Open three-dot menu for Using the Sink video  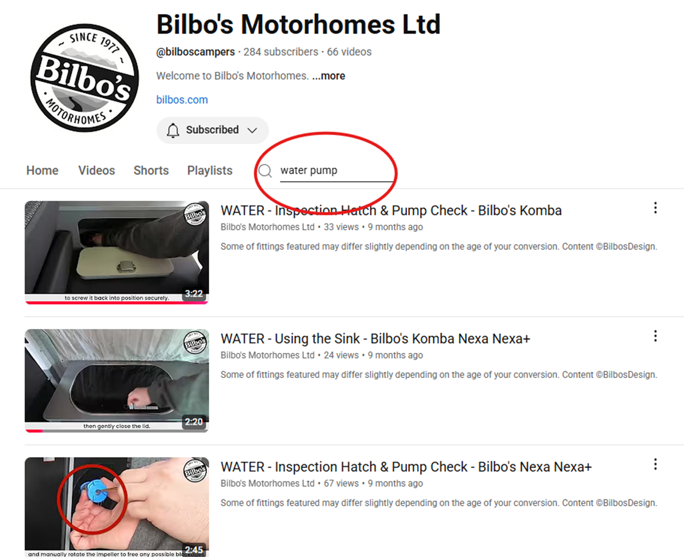[x=655, y=336]
